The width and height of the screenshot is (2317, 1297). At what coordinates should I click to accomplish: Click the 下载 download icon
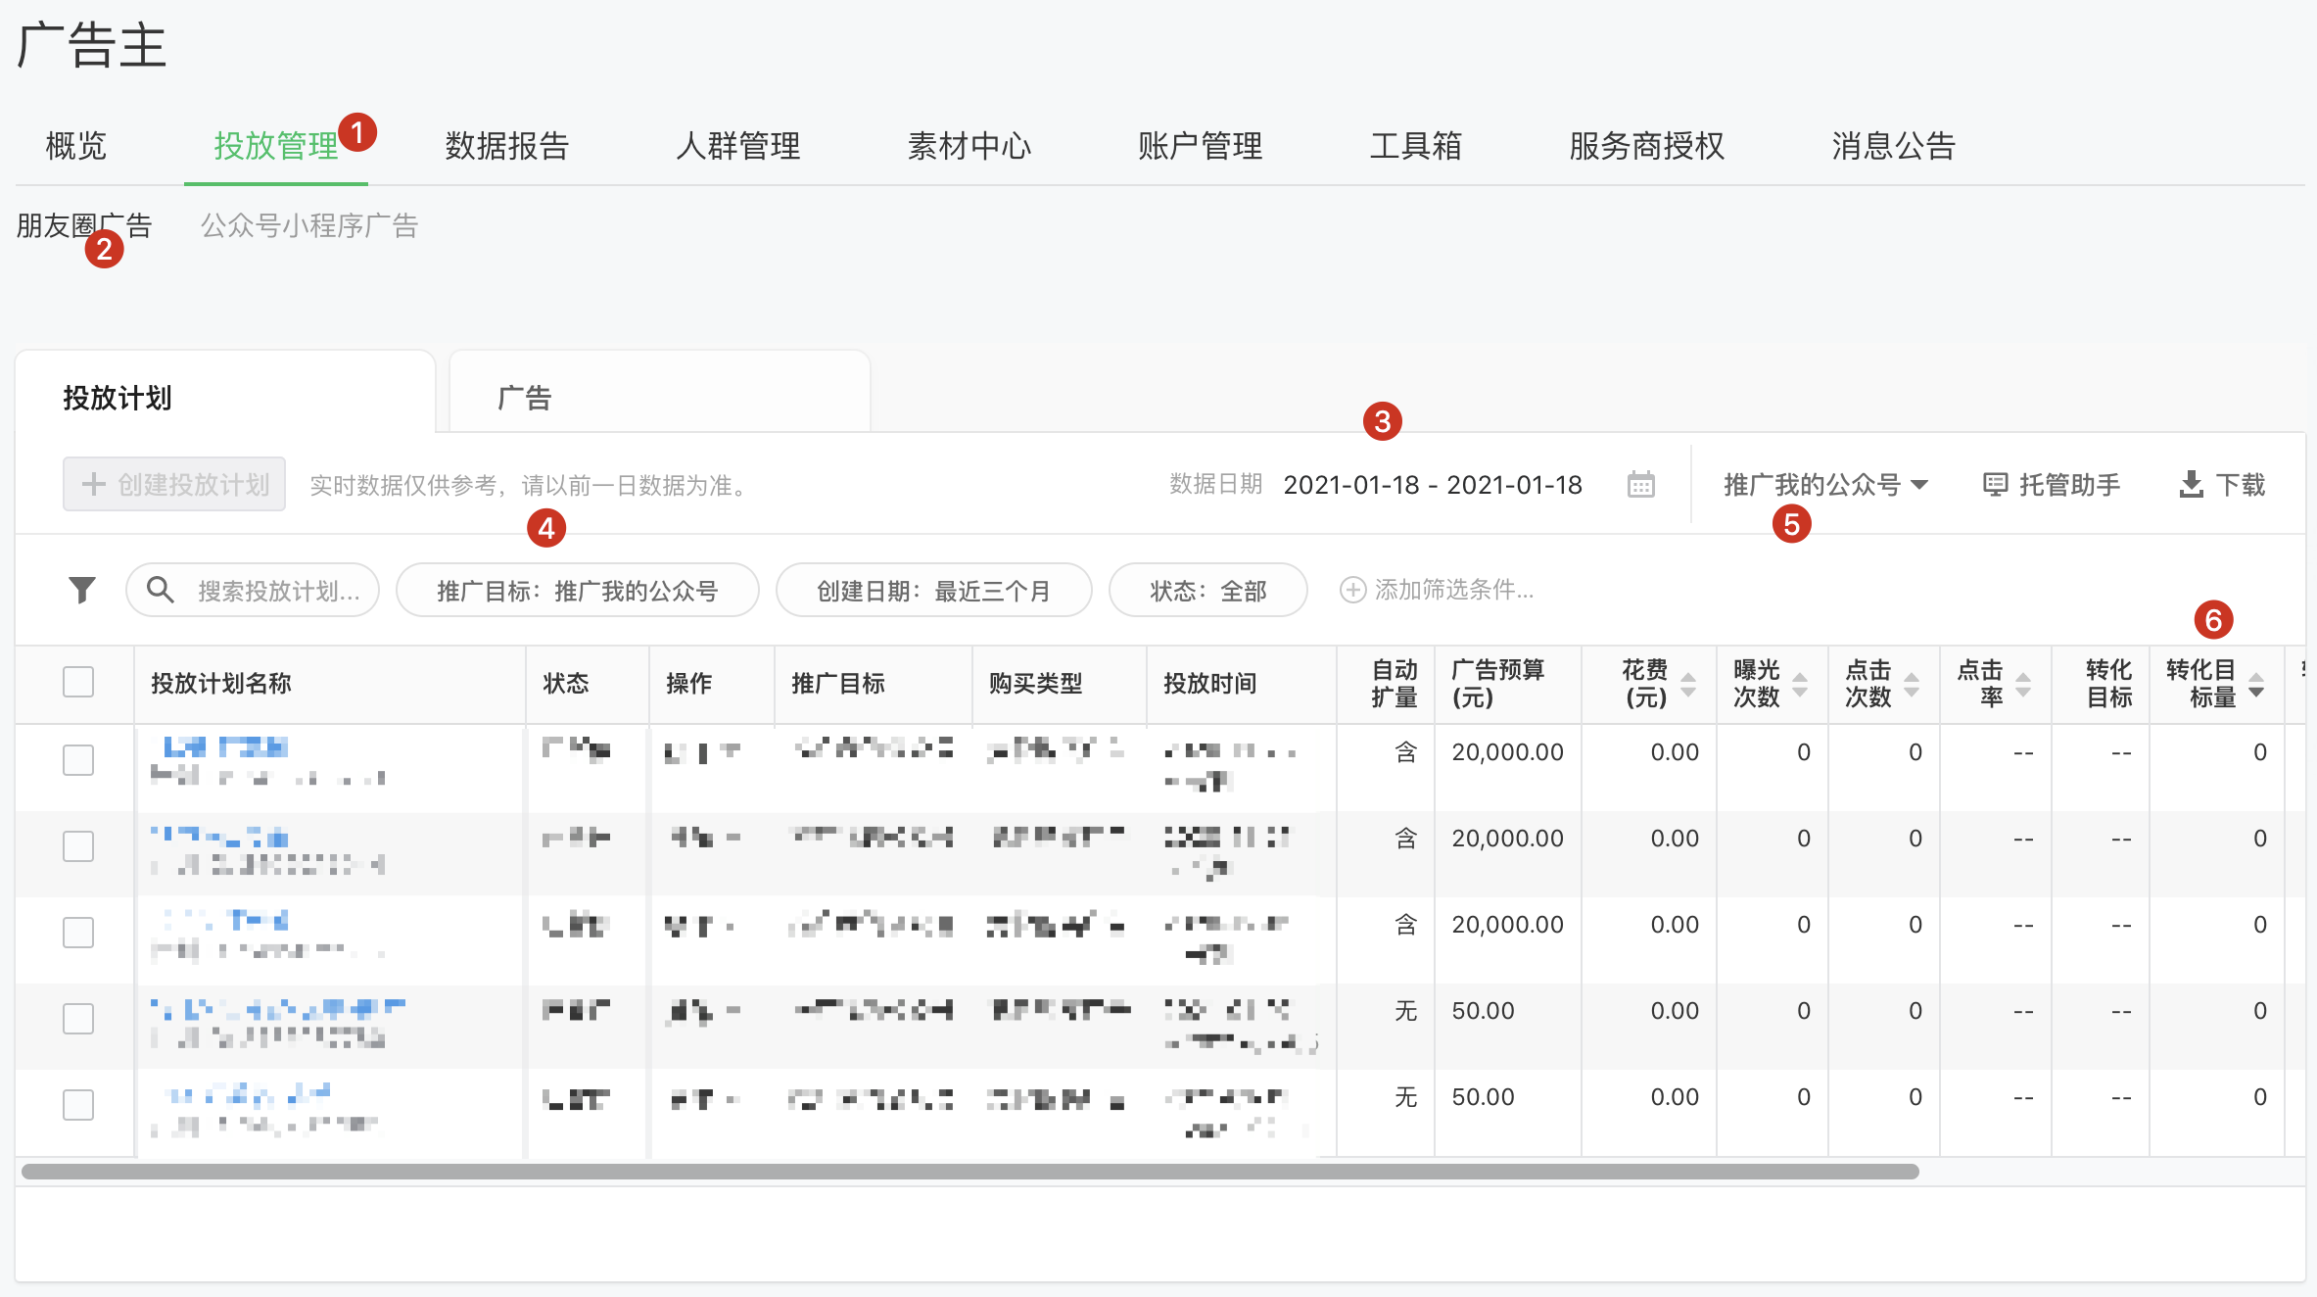coord(2192,484)
